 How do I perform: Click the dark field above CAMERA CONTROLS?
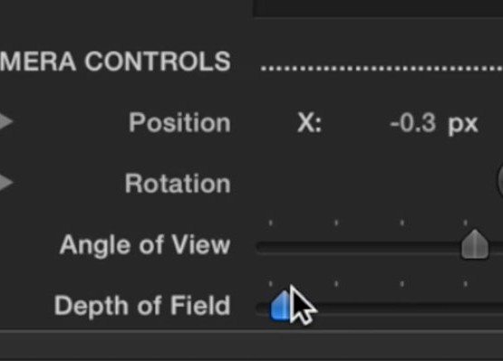pos(378,8)
